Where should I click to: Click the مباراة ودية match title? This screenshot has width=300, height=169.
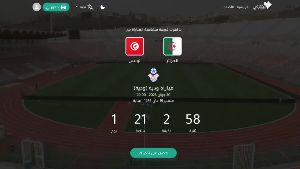pyautogui.click(x=153, y=88)
